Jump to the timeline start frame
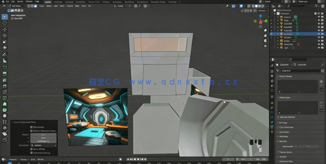This screenshot has width=326, height=164. (x=128, y=159)
